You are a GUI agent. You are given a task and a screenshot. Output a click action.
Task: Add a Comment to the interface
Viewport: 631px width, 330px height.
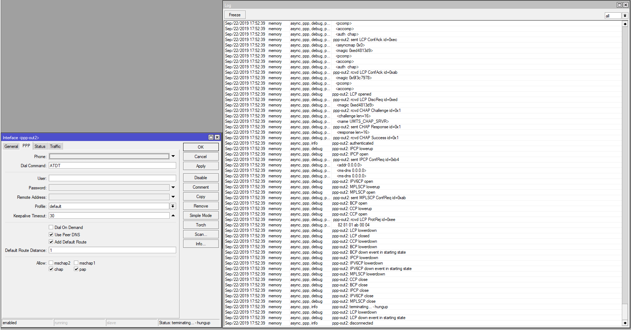[201, 187]
